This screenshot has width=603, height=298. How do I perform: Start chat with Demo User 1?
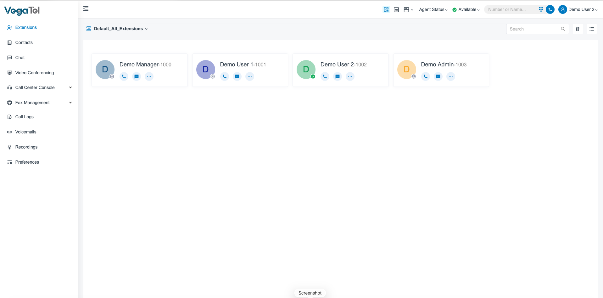coord(237,76)
